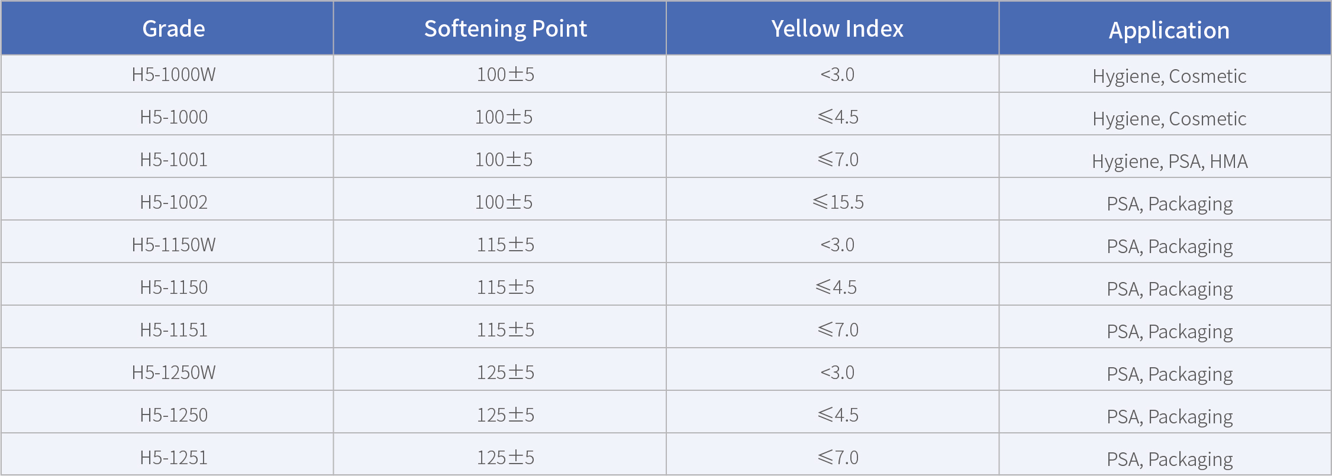Select the application cell for H5-1002
Viewport: 1332px width, 476px height.
(x=1169, y=204)
